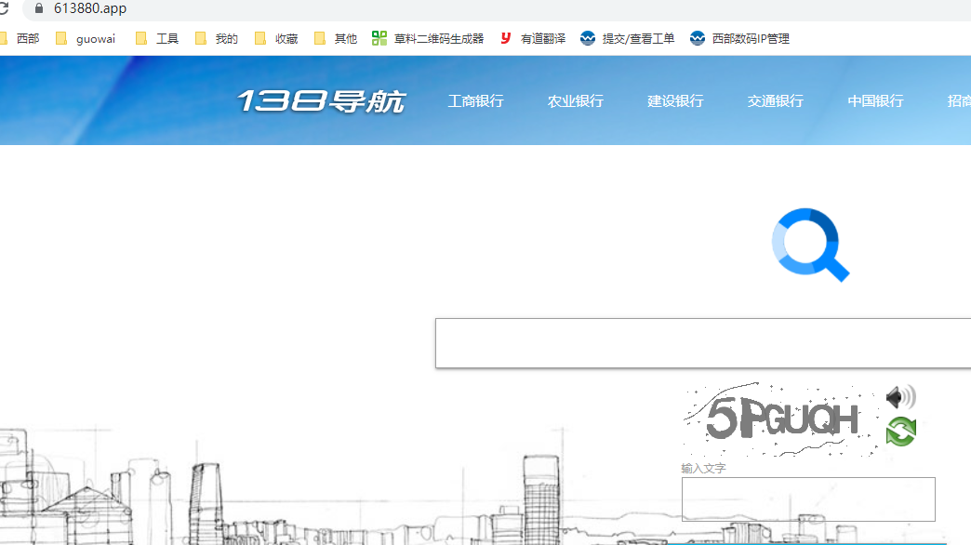
Task: Play the audio captcha speaker icon
Action: click(899, 398)
